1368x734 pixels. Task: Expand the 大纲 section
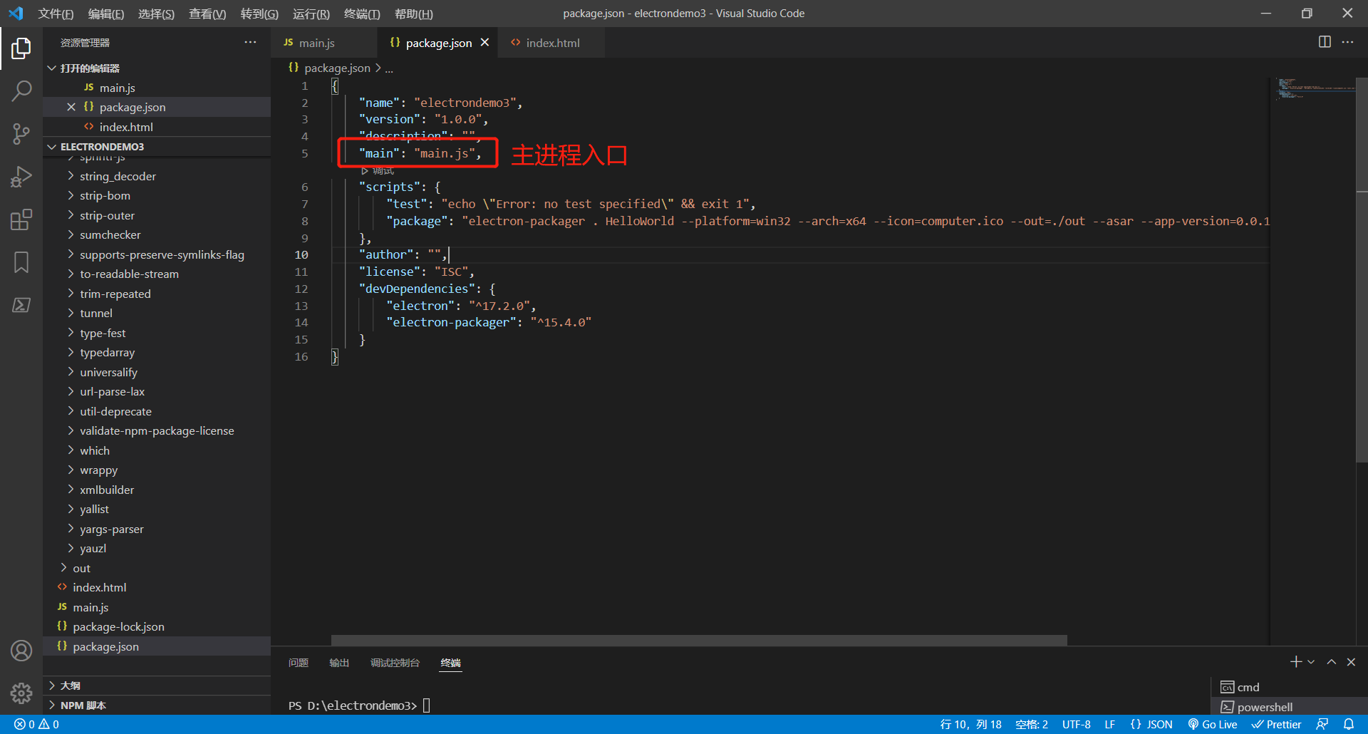tap(157, 686)
